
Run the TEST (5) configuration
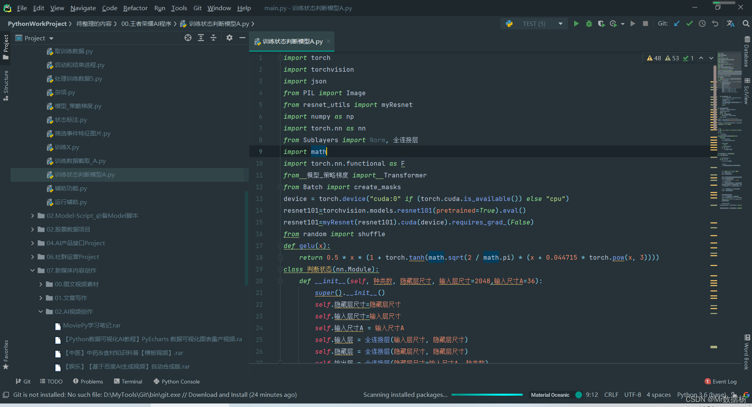click(x=576, y=24)
